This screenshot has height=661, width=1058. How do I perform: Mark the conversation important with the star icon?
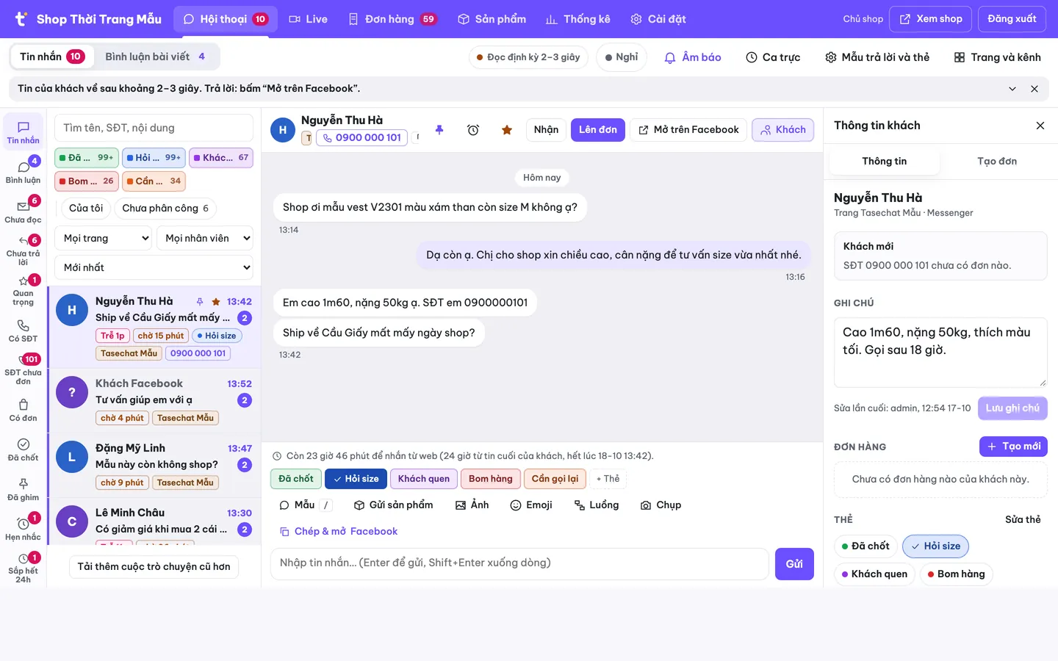click(507, 130)
